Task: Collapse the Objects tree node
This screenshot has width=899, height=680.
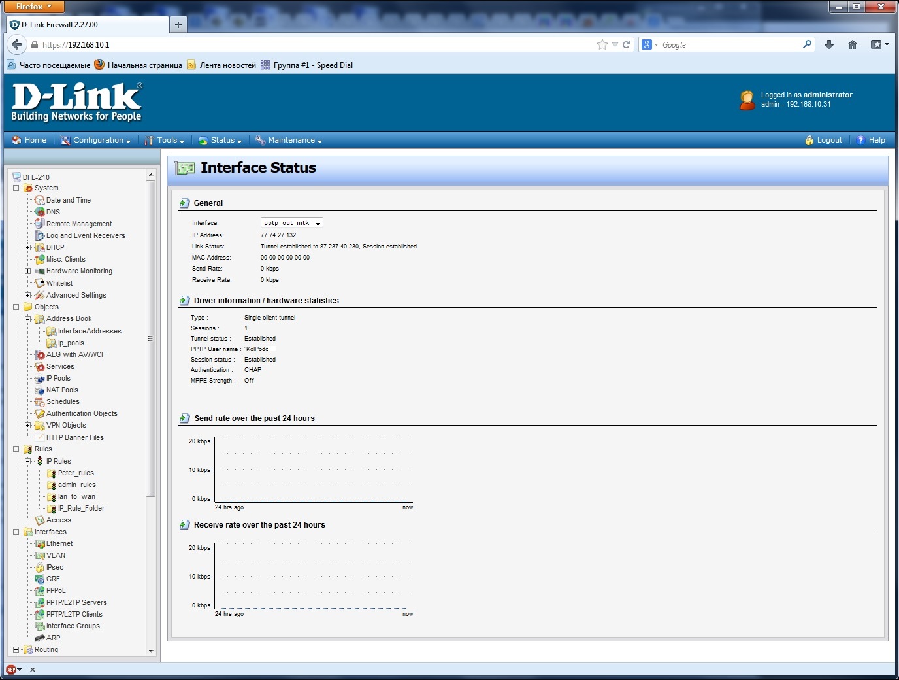Action: tap(16, 307)
